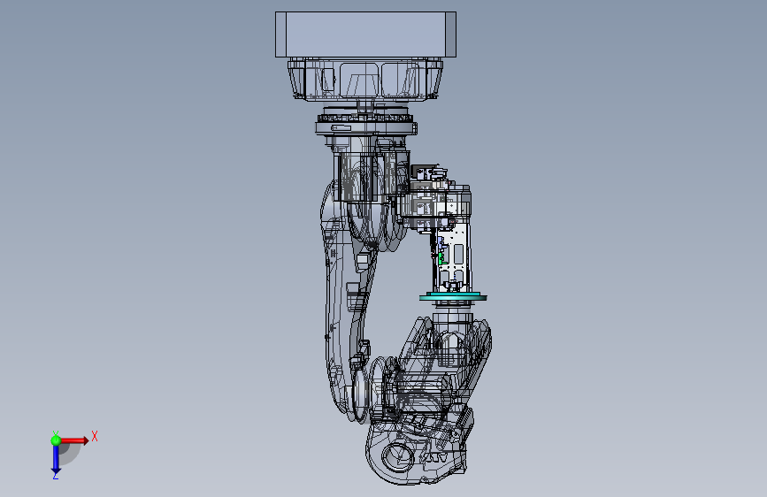Click the green Y axis dot of triad
The height and width of the screenshot is (497, 767).
tap(56, 440)
